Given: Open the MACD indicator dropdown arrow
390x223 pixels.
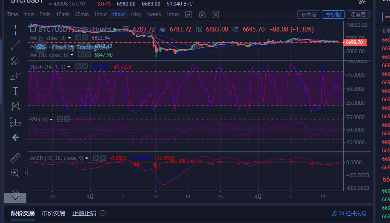Looking at the screenshot, I should coord(87,158).
